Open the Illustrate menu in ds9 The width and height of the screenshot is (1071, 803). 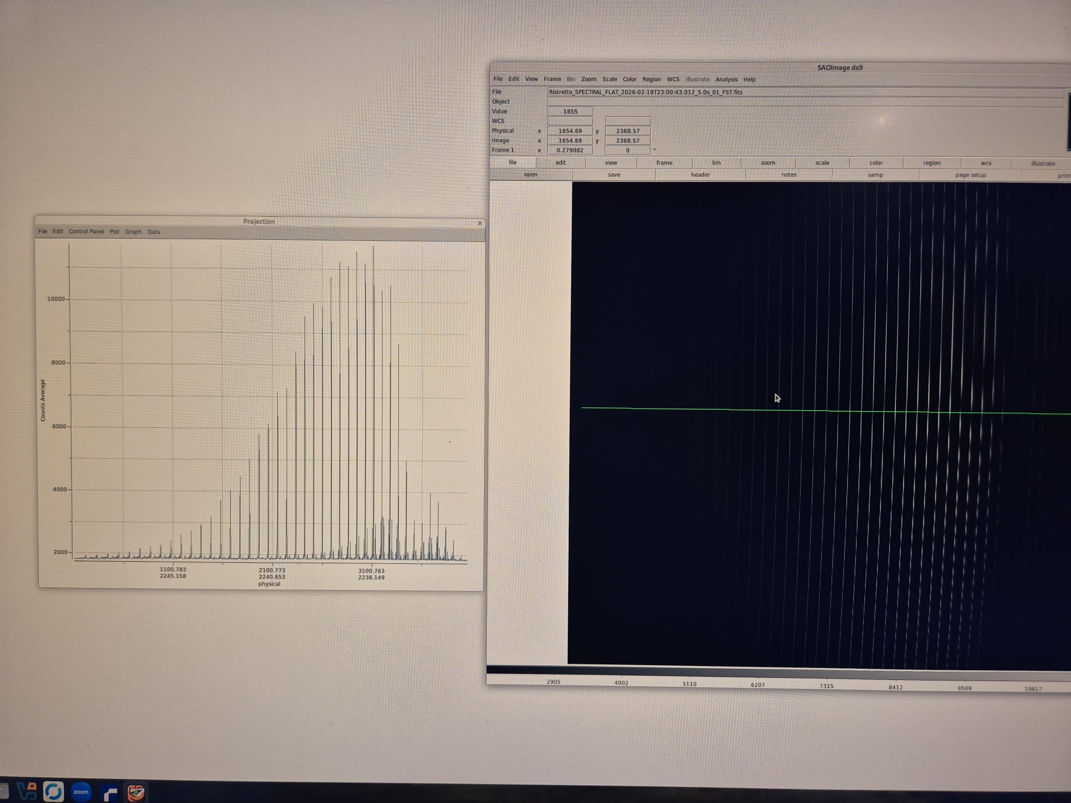[x=697, y=79]
